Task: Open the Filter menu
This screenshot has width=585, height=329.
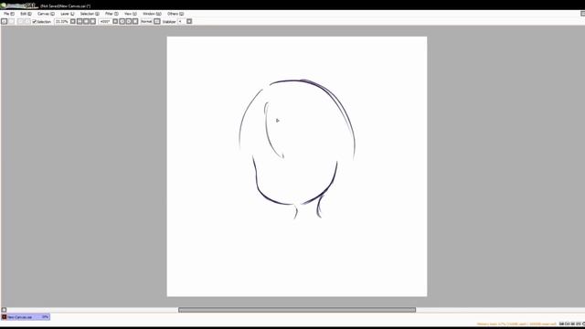Action: point(112,14)
